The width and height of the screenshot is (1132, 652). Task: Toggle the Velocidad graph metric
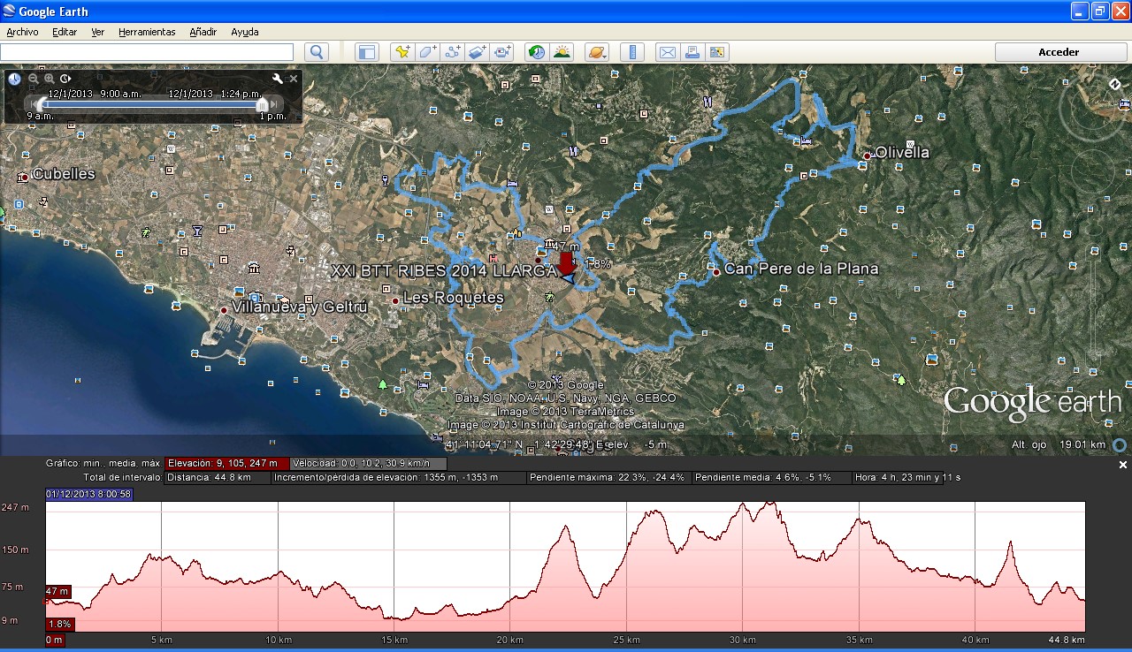click(x=369, y=463)
